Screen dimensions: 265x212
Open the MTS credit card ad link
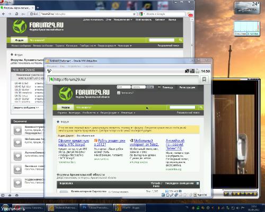click(74, 143)
